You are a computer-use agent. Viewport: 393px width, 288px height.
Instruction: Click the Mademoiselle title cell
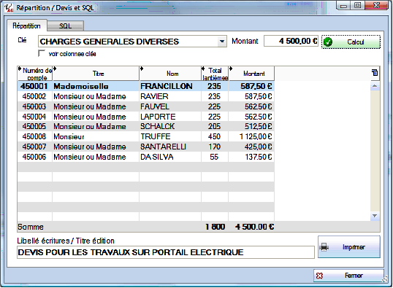[96, 86]
